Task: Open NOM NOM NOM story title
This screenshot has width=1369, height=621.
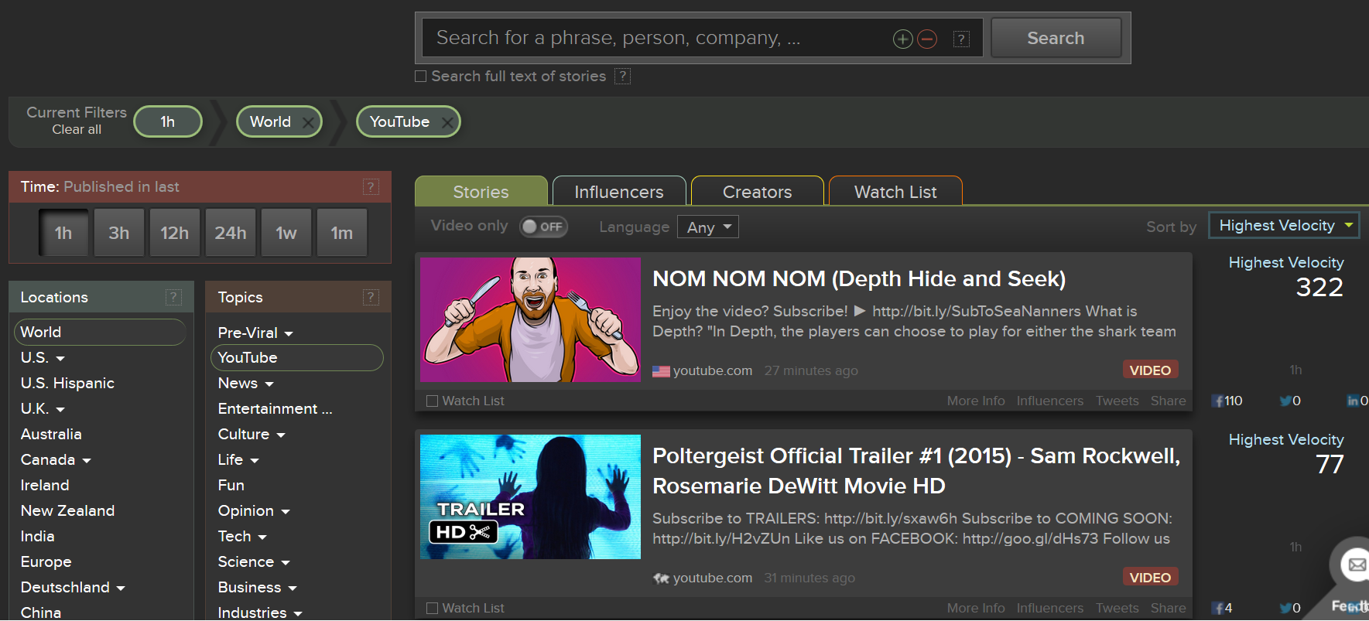Action: coord(859,278)
